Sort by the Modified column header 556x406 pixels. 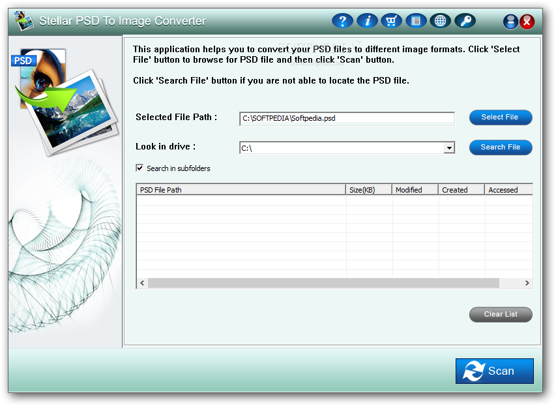click(x=415, y=190)
